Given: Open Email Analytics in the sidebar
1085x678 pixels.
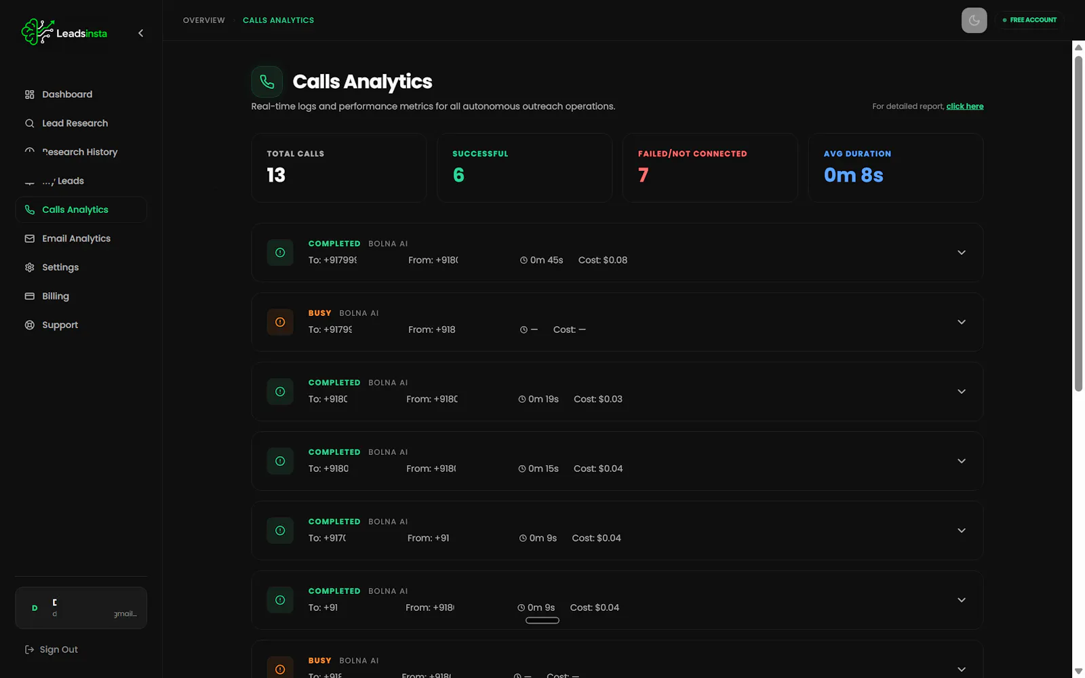Looking at the screenshot, I should (x=81, y=239).
